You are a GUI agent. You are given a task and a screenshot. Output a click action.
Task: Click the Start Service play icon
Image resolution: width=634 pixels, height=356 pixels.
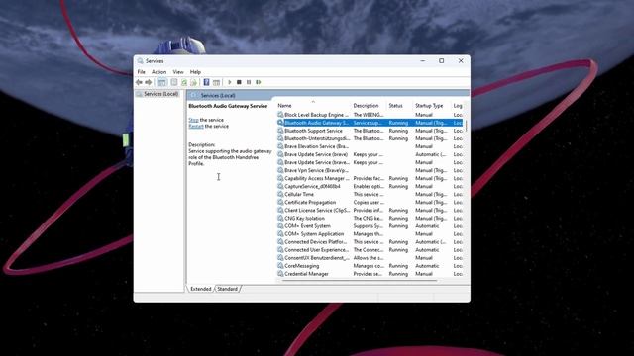pos(229,82)
